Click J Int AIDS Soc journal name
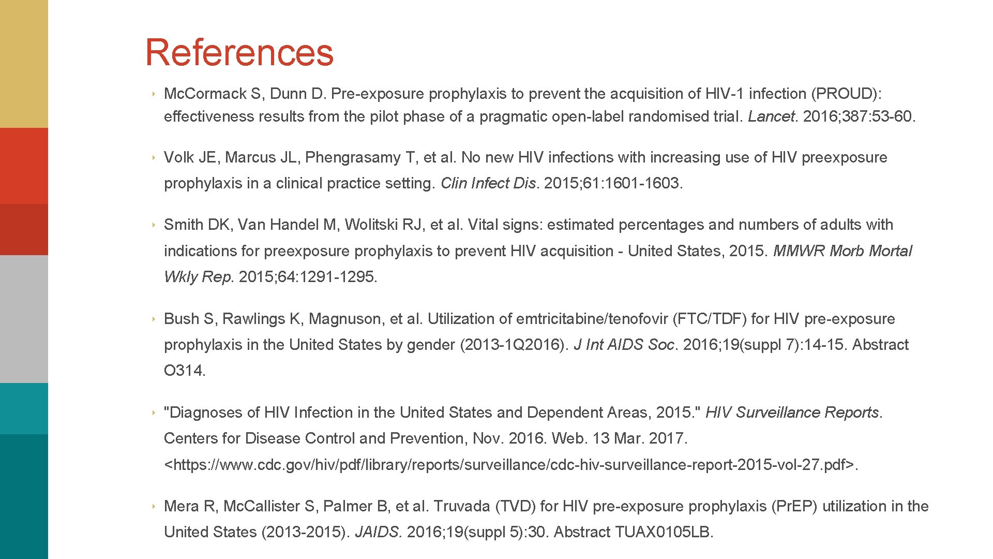The height and width of the screenshot is (559, 993). [x=624, y=345]
